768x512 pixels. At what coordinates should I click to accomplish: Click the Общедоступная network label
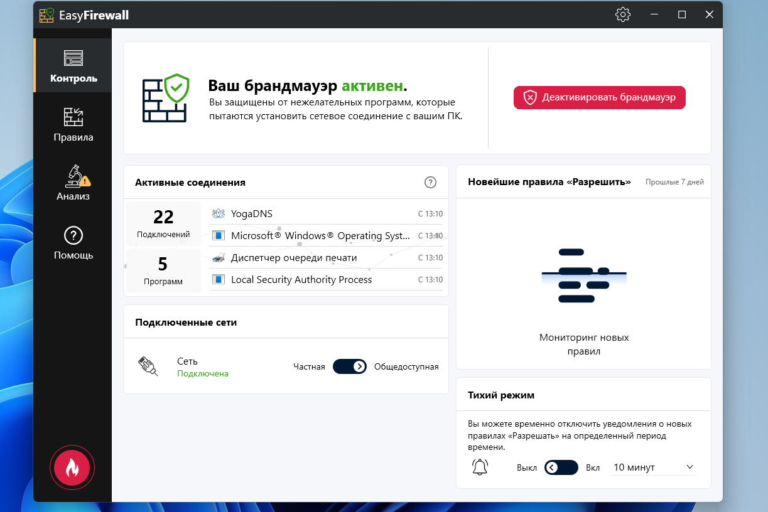point(406,367)
